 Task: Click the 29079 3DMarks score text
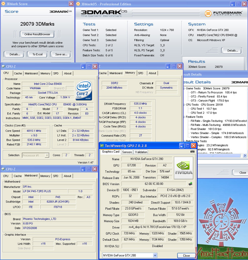pyautogui.click(x=37, y=24)
